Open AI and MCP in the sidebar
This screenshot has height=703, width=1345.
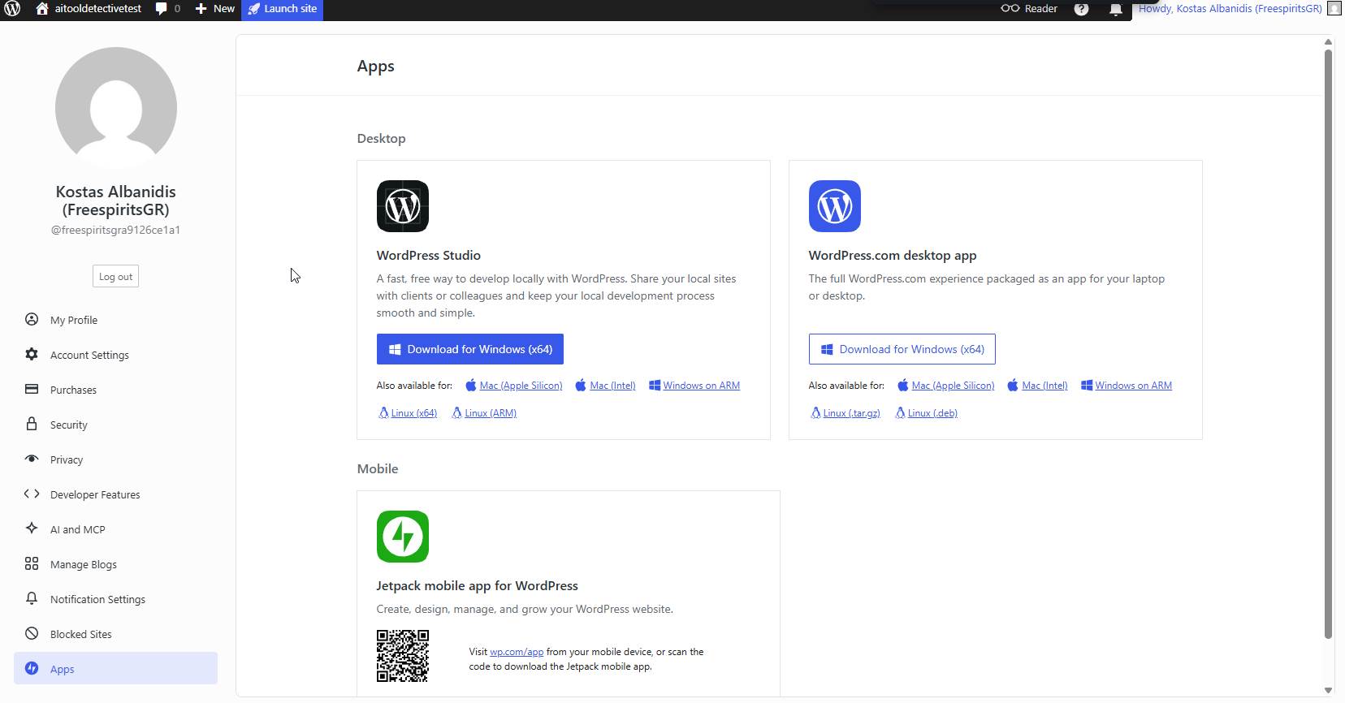(x=115, y=529)
